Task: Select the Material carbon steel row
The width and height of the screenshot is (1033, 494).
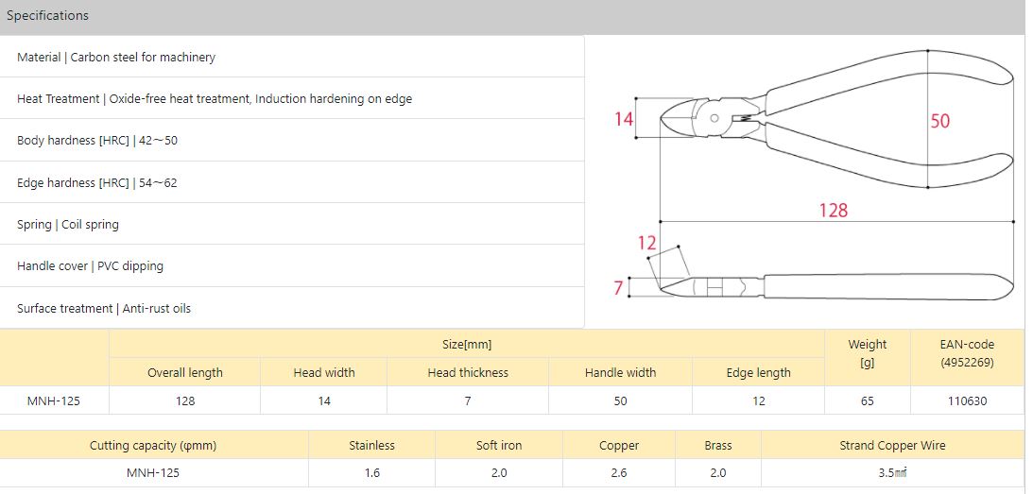Action: tap(116, 58)
